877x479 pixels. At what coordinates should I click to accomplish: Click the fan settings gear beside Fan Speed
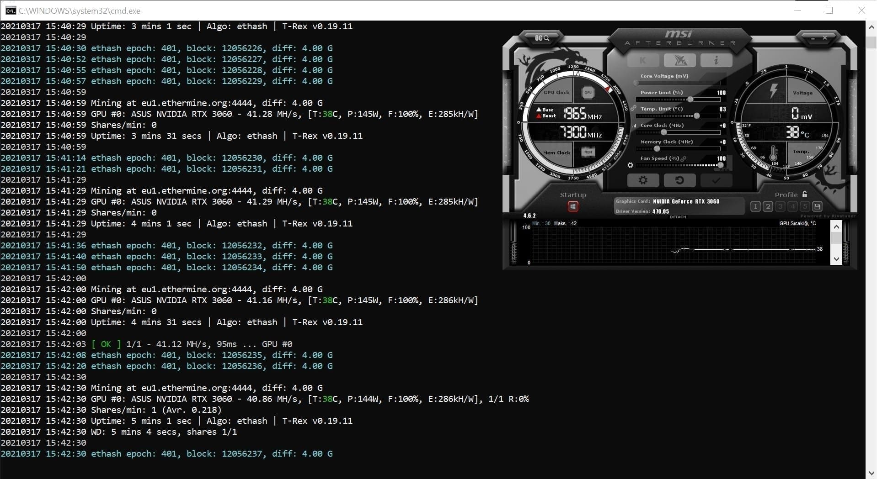[631, 165]
